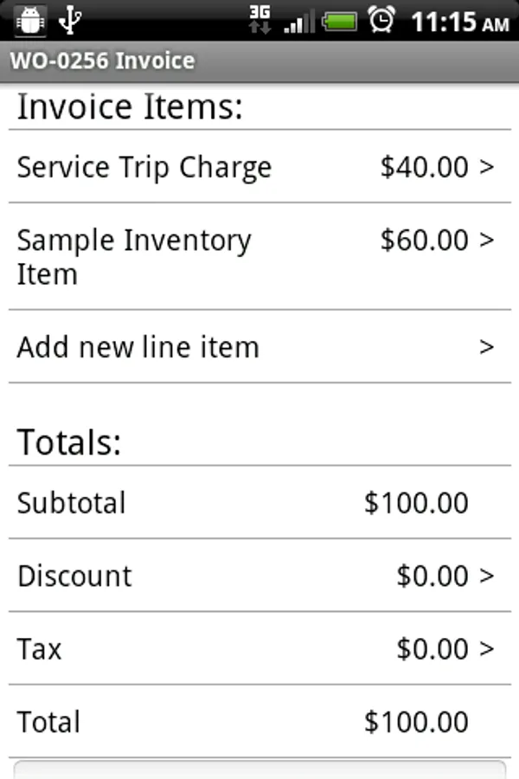
Task: Tap the 11:15 AM clock
Action: point(458,21)
